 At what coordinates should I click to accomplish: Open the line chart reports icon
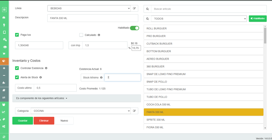coord(4,112)
